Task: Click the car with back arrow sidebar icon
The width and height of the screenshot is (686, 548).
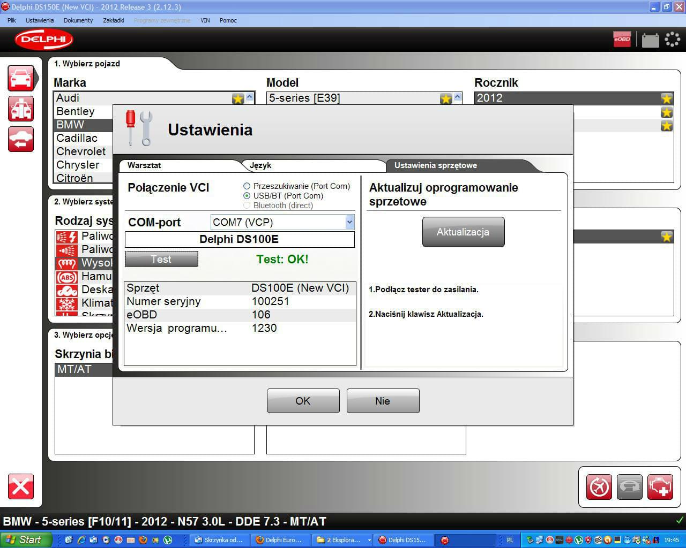Action: point(21,139)
